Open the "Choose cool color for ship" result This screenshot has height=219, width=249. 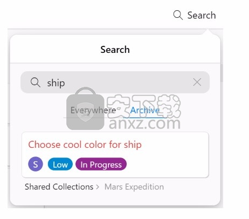(85, 145)
